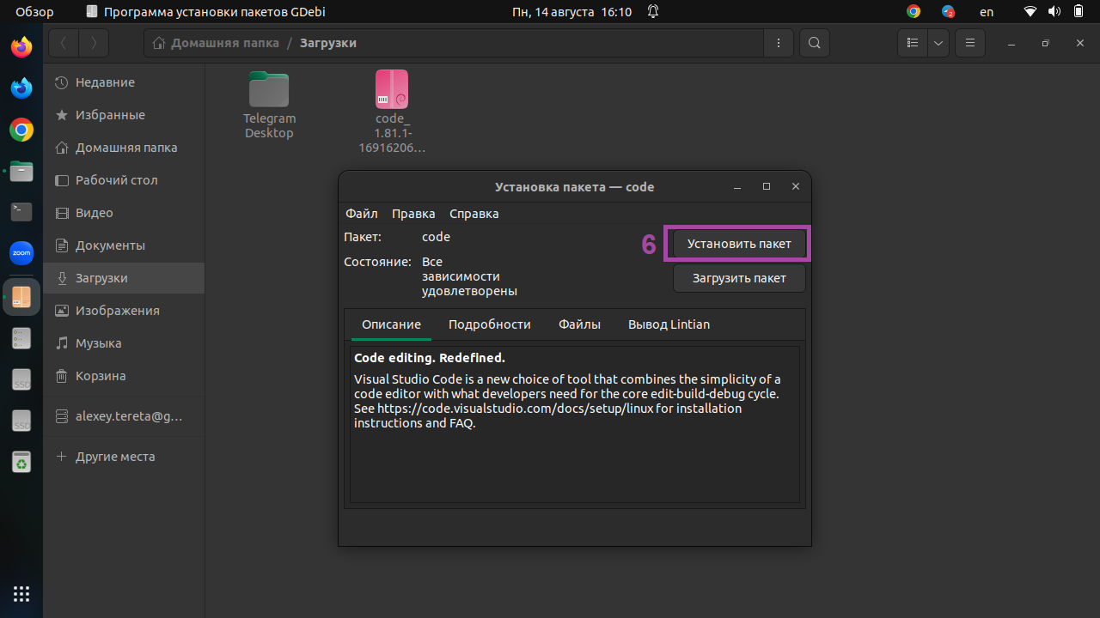1100x618 pixels.
Task: Launch Thunderbird mail from the dock
Action: pos(21,88)
